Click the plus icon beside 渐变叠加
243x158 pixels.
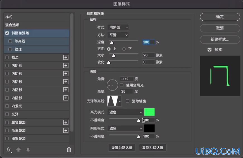click(x=66, y=130)
